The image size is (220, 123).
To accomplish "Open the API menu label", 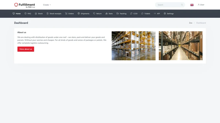I will tap(158, 14).
